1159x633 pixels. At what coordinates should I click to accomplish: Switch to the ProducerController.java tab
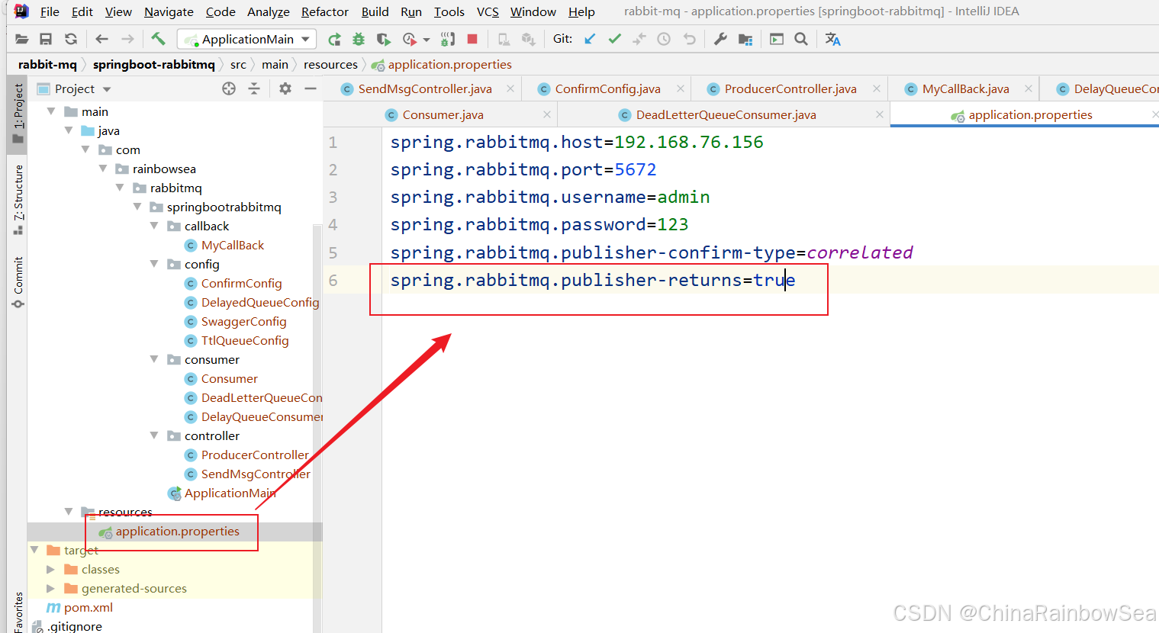(x=790, y=88)
